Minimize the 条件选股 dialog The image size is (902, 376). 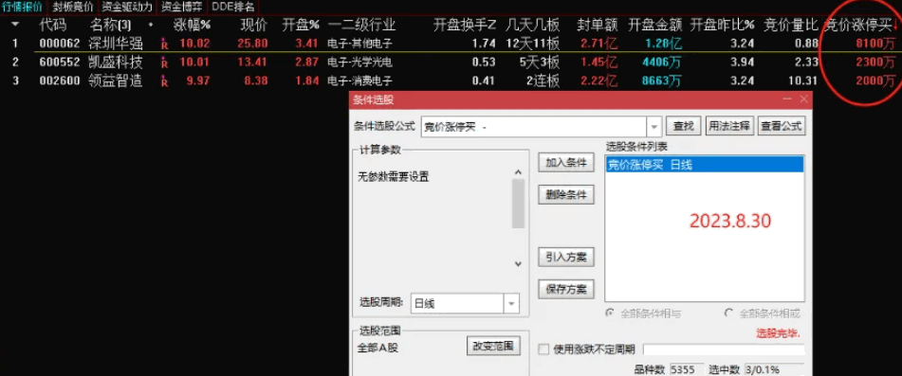(x=787, y=99)
